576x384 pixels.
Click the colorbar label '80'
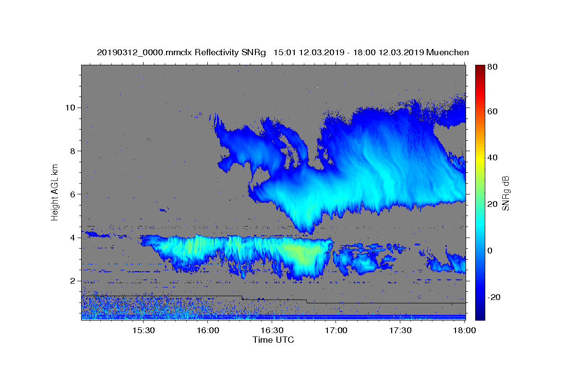pyautogui.click(x=492, y=67)
